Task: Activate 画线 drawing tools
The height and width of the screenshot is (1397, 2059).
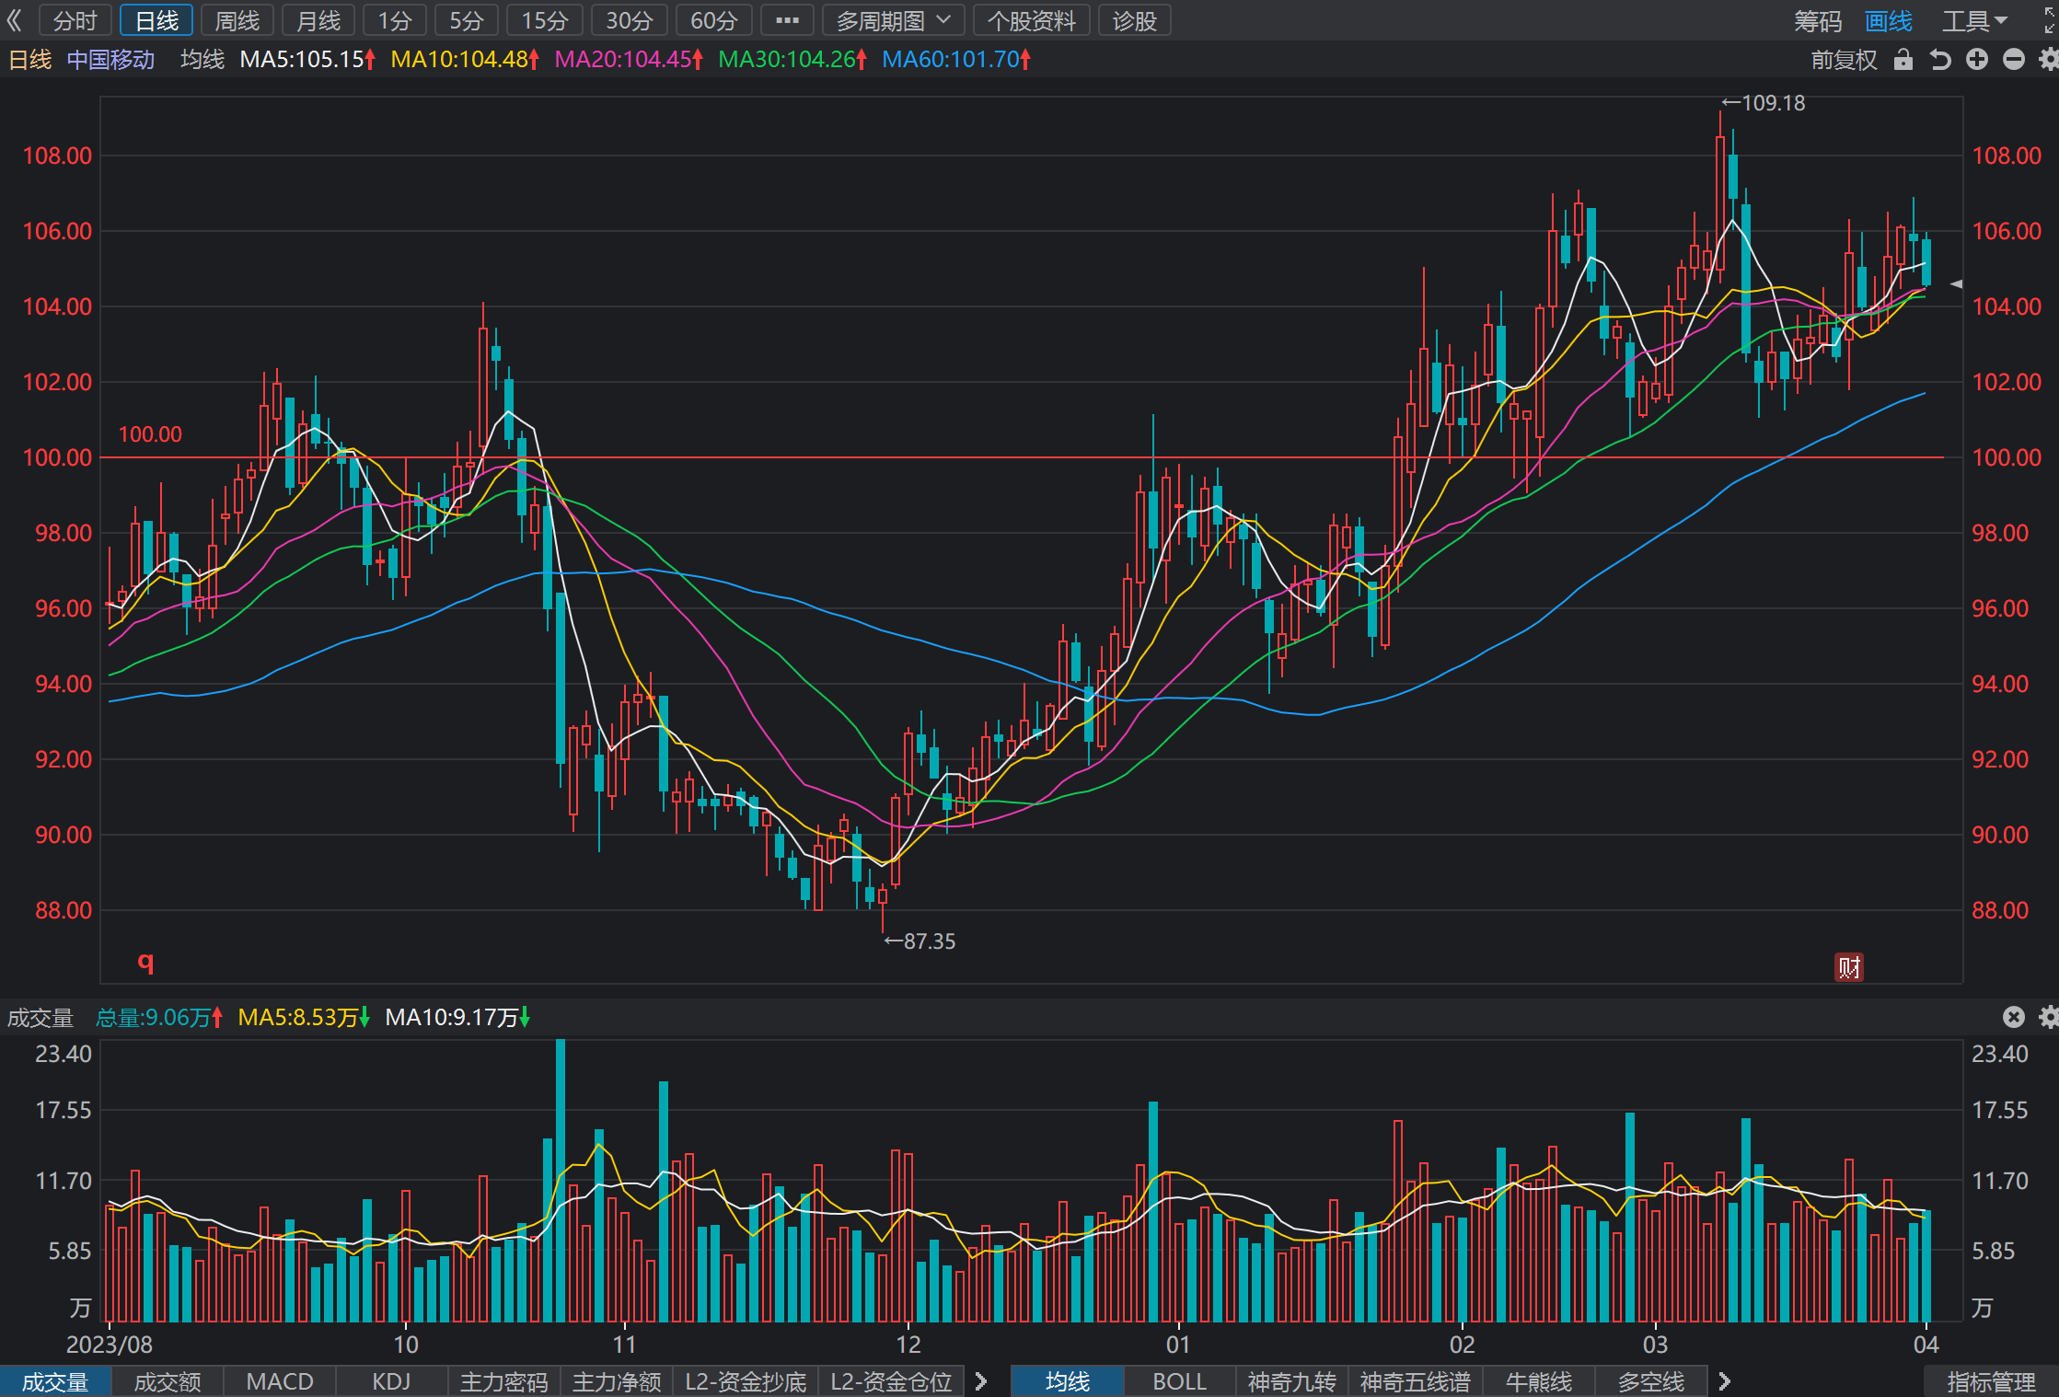Action: pos(1889,20)
